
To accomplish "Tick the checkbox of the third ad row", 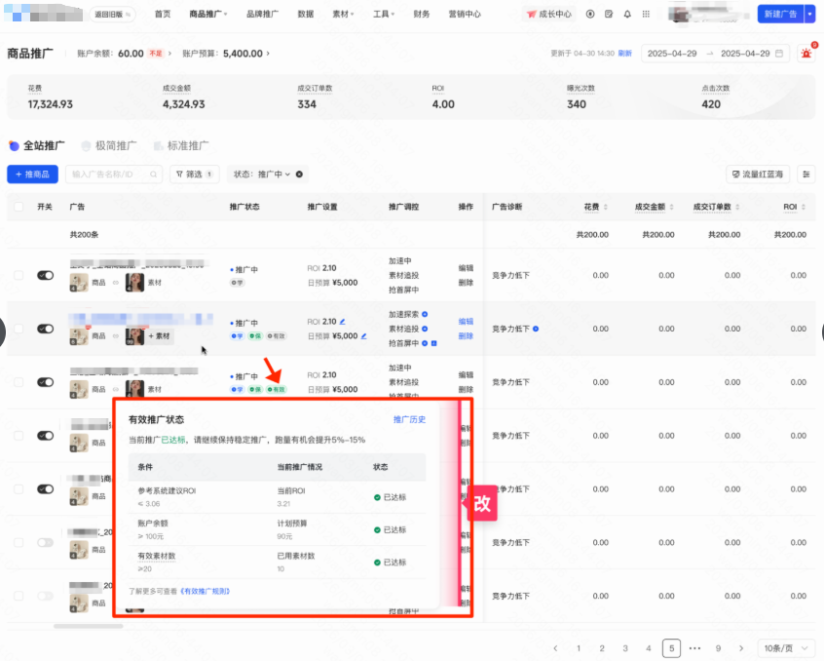I will (x=19, y=382).
